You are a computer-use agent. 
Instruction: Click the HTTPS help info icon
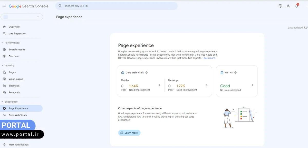click(235, 73)
